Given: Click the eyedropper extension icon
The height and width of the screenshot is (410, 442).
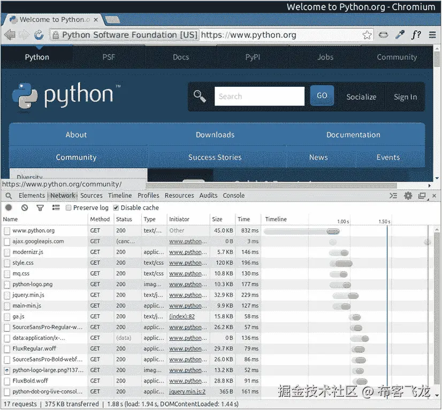Looking at the screenshot, I should pos(400,35).
